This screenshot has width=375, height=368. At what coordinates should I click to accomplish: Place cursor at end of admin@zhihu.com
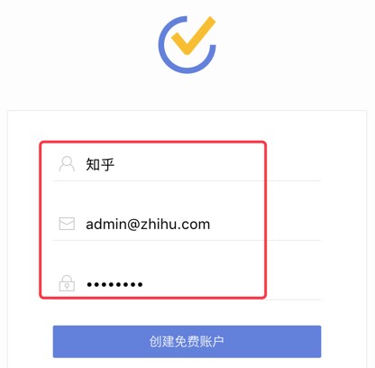pos(211,225)
